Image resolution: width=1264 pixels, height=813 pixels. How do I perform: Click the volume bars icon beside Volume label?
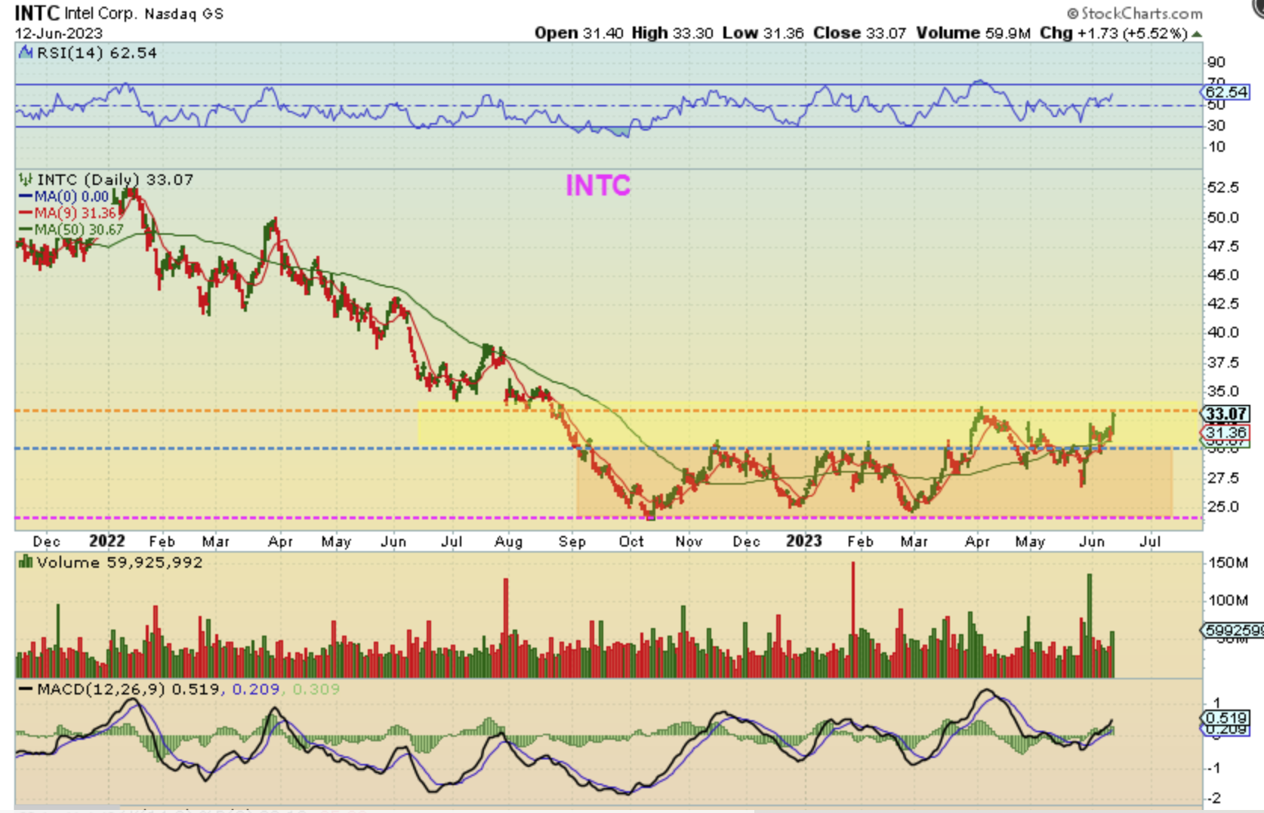click(x=26, y=562)
